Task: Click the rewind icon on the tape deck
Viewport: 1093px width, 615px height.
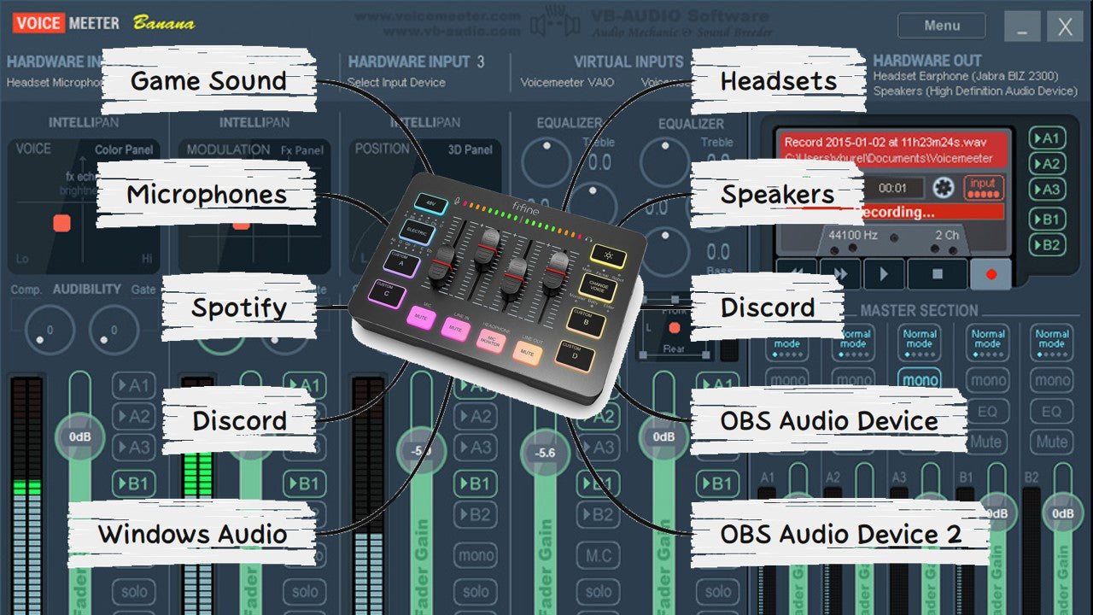Action: [x=797, y=273]
